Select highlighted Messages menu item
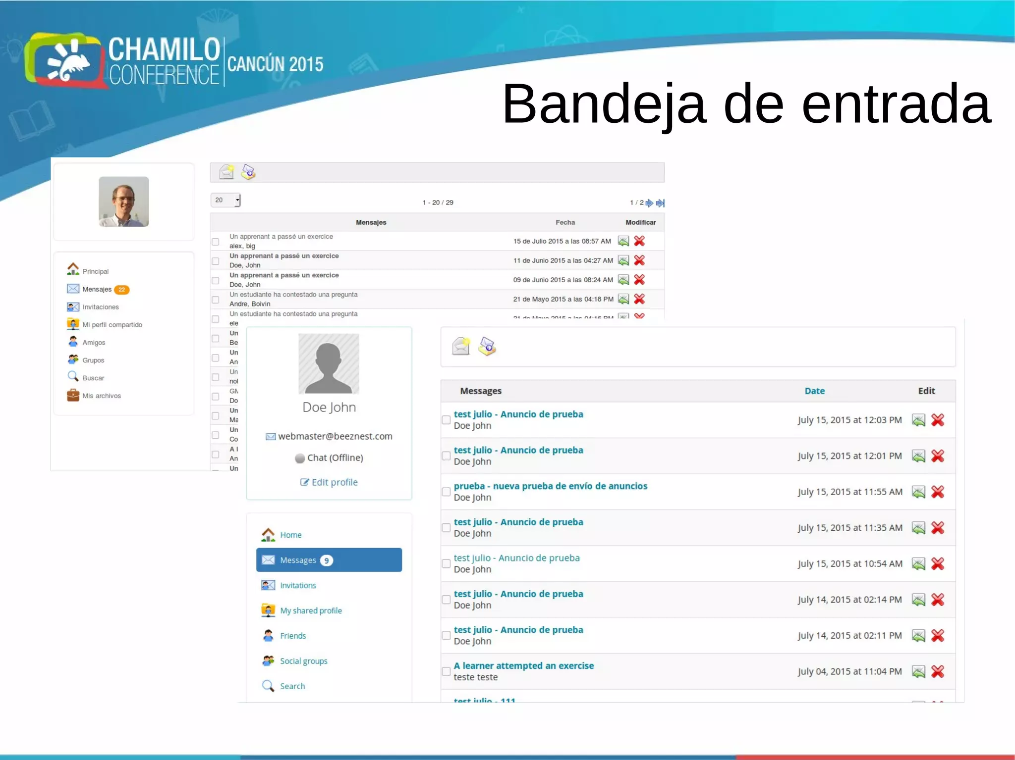1015x760 pixels. 329,560
